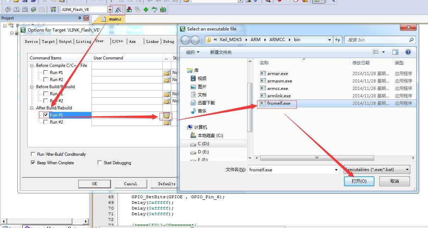Click the browse folder icon for Before Build Run #1
428x228 pixels.
167,94
